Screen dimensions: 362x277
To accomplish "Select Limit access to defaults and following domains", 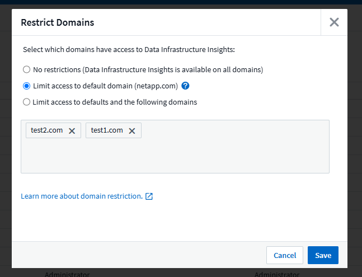I will (26, 102).
